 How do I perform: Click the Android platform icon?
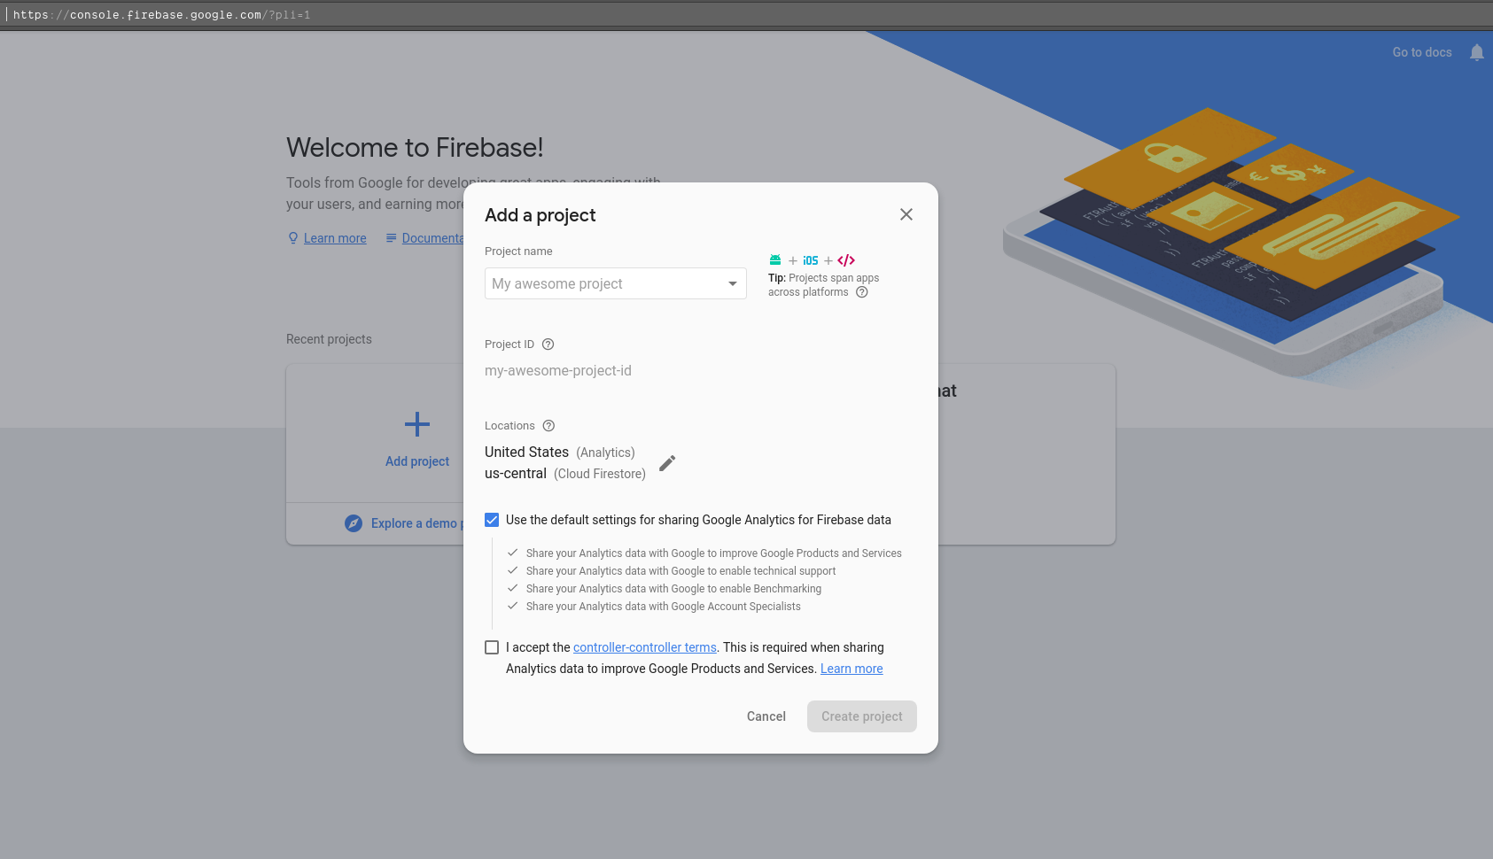(775, 260)
